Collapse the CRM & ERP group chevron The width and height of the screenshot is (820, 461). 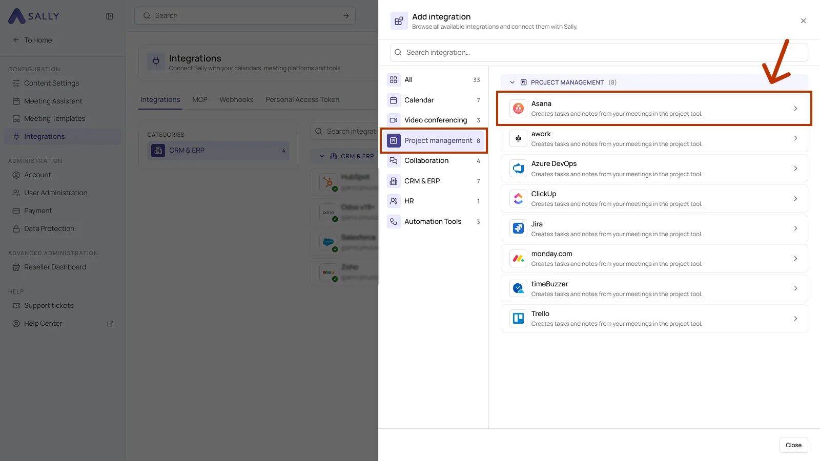pyautogui.click(x=322, y=156)
